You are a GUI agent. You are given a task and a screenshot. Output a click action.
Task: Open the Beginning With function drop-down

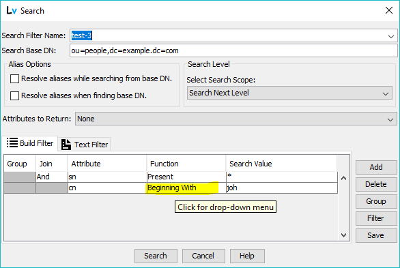tap(186, 188)
